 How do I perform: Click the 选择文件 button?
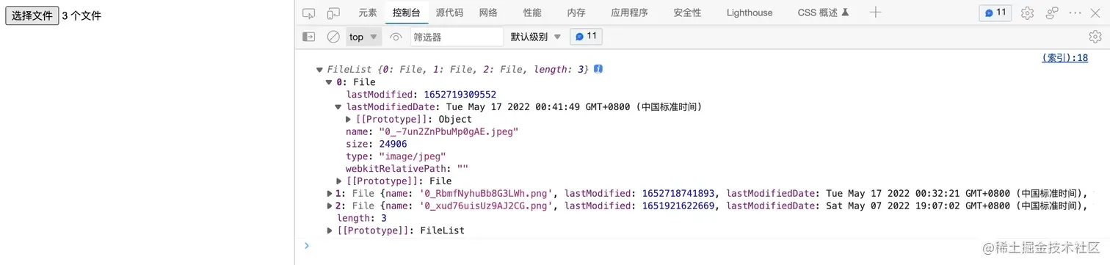point(32,15)
